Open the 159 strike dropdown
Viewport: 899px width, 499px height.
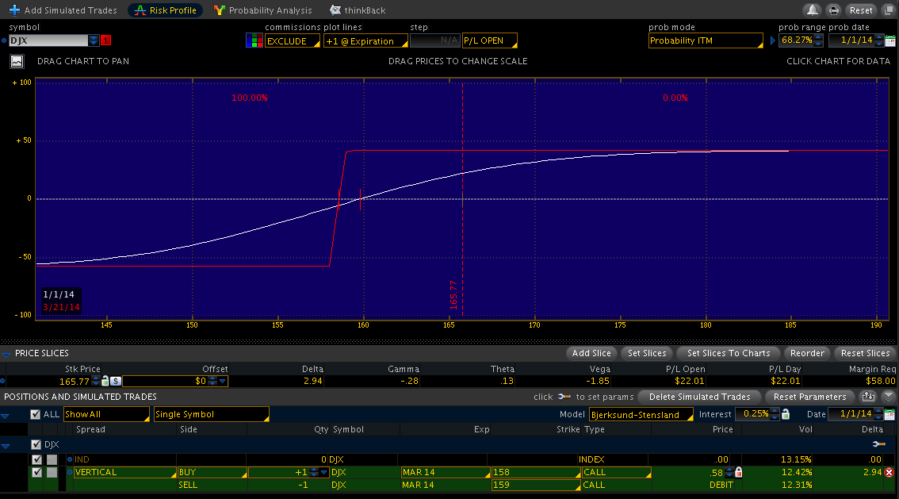535,485
